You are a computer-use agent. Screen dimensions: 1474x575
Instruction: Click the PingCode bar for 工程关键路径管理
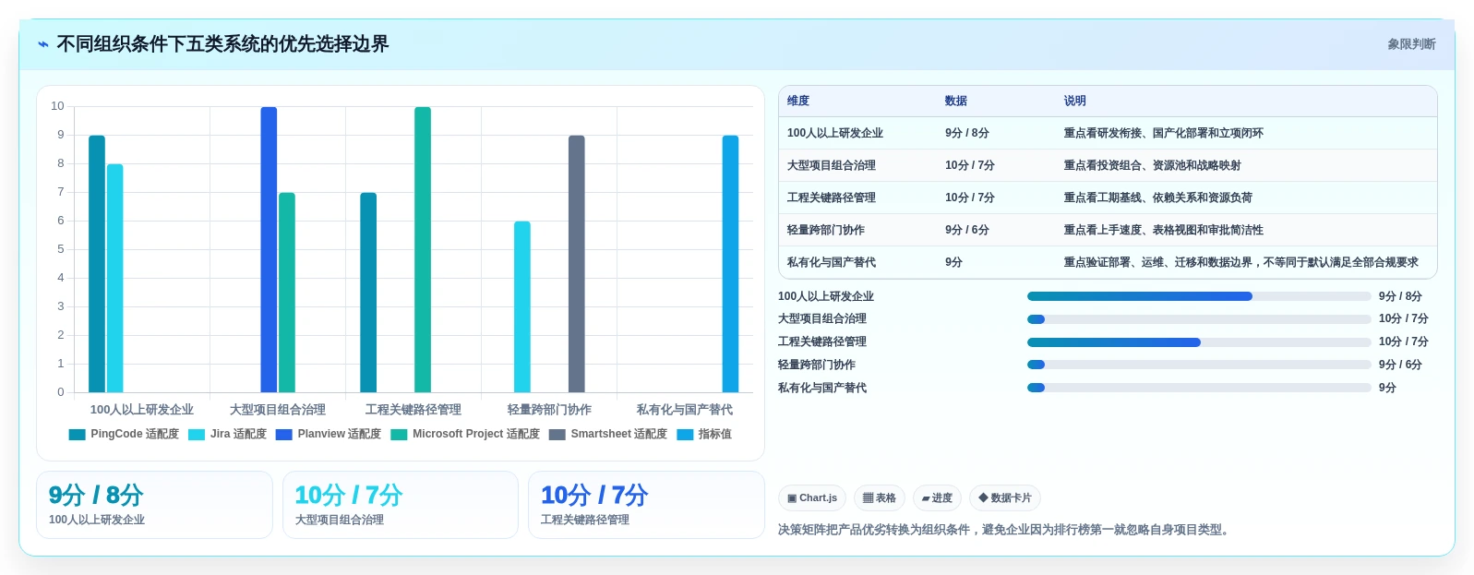(x=368, y=293)
